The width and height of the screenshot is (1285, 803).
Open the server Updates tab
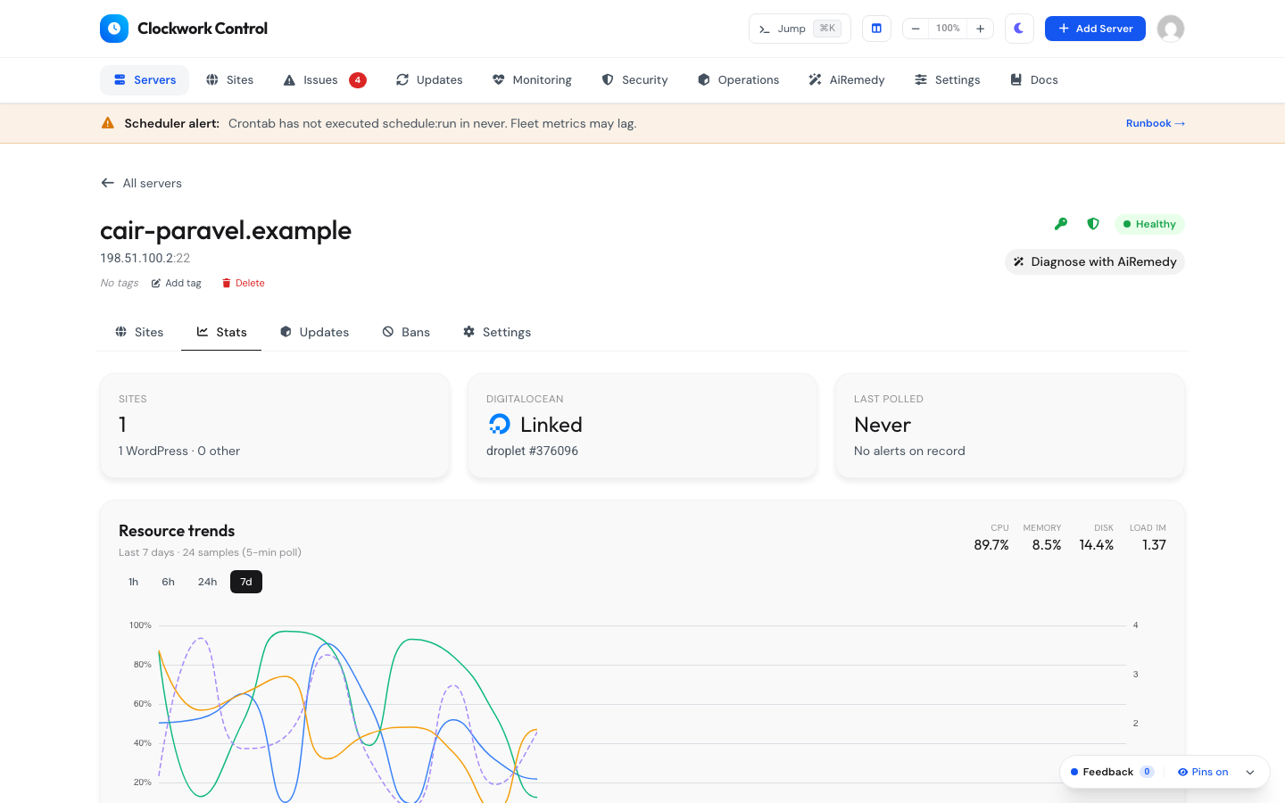(314, 332)
